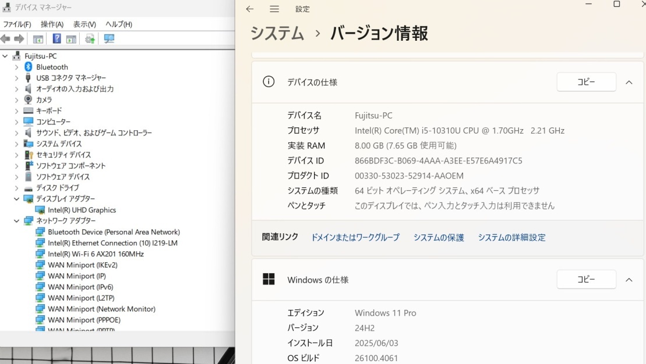Screen dimensions: 646x364
Task: Expand the キーボード category
Action: (x=16, y=110)
